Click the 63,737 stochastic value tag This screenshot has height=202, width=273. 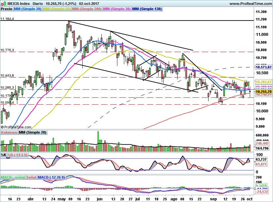tap(261, 159)
